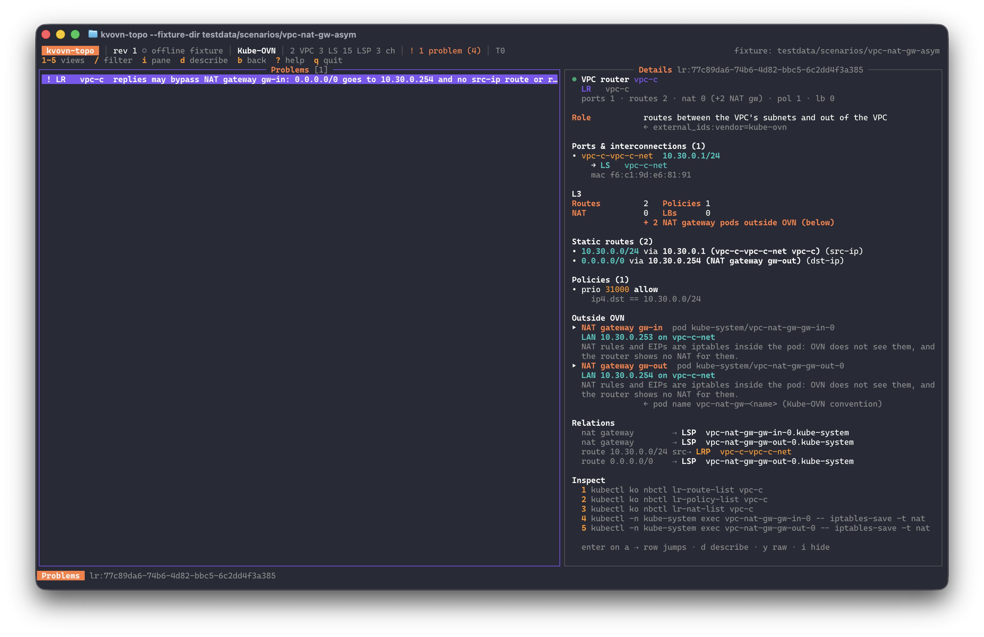The width and height of the screenshot is (984, 637).
Task: Click the exclamation mark on the vpc-c problem row
Action: point(49,79)
